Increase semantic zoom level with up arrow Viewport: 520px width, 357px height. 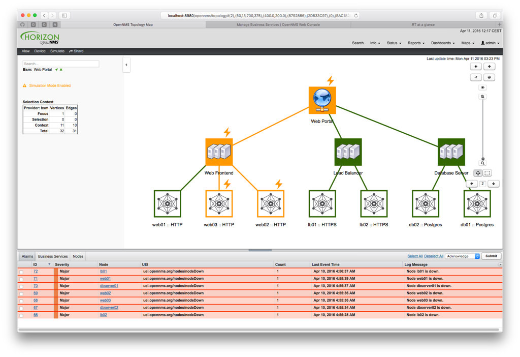tap(472, 184)
